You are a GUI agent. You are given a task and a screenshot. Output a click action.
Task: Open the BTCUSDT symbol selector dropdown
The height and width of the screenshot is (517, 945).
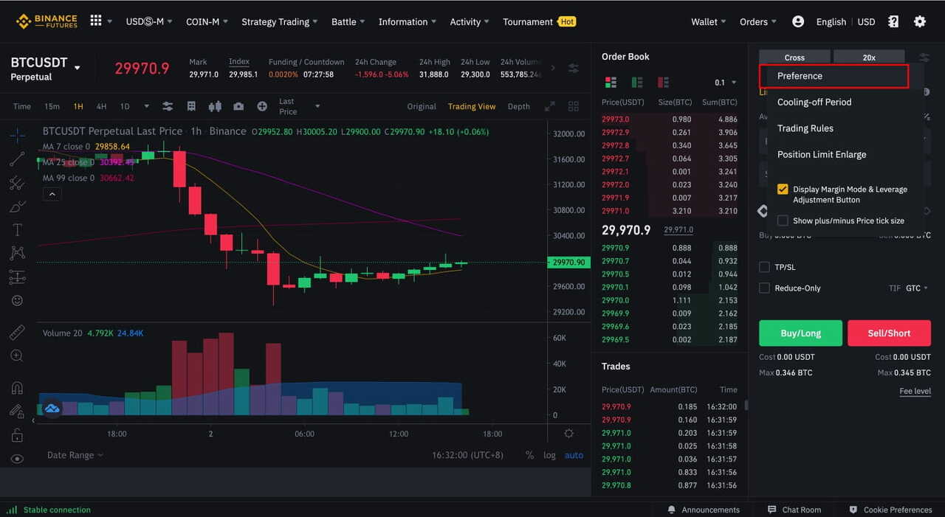coord(78,69)
